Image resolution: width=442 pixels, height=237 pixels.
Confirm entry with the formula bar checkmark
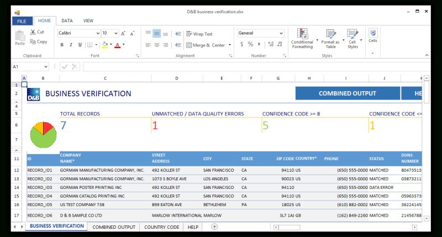pyautogui.click(x=65, y=67)
